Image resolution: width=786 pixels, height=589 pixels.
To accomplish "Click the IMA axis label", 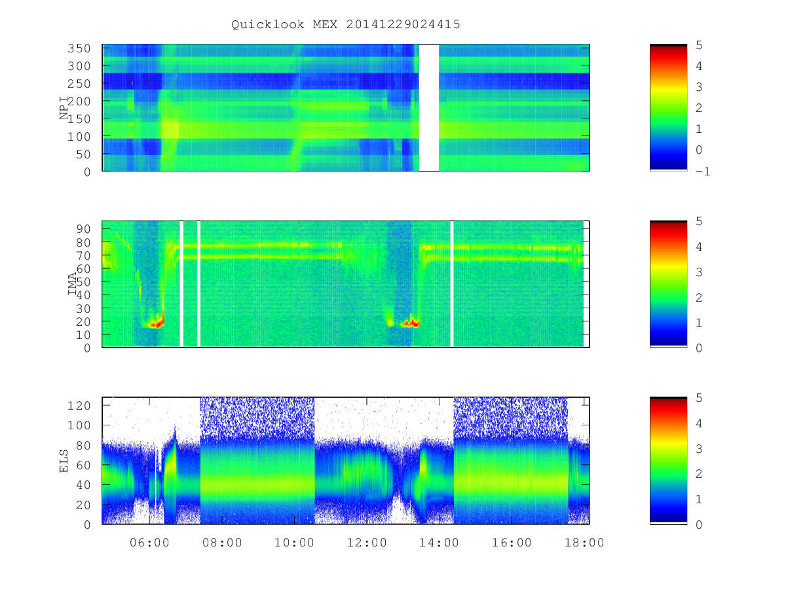I will (x=73, y=284).
